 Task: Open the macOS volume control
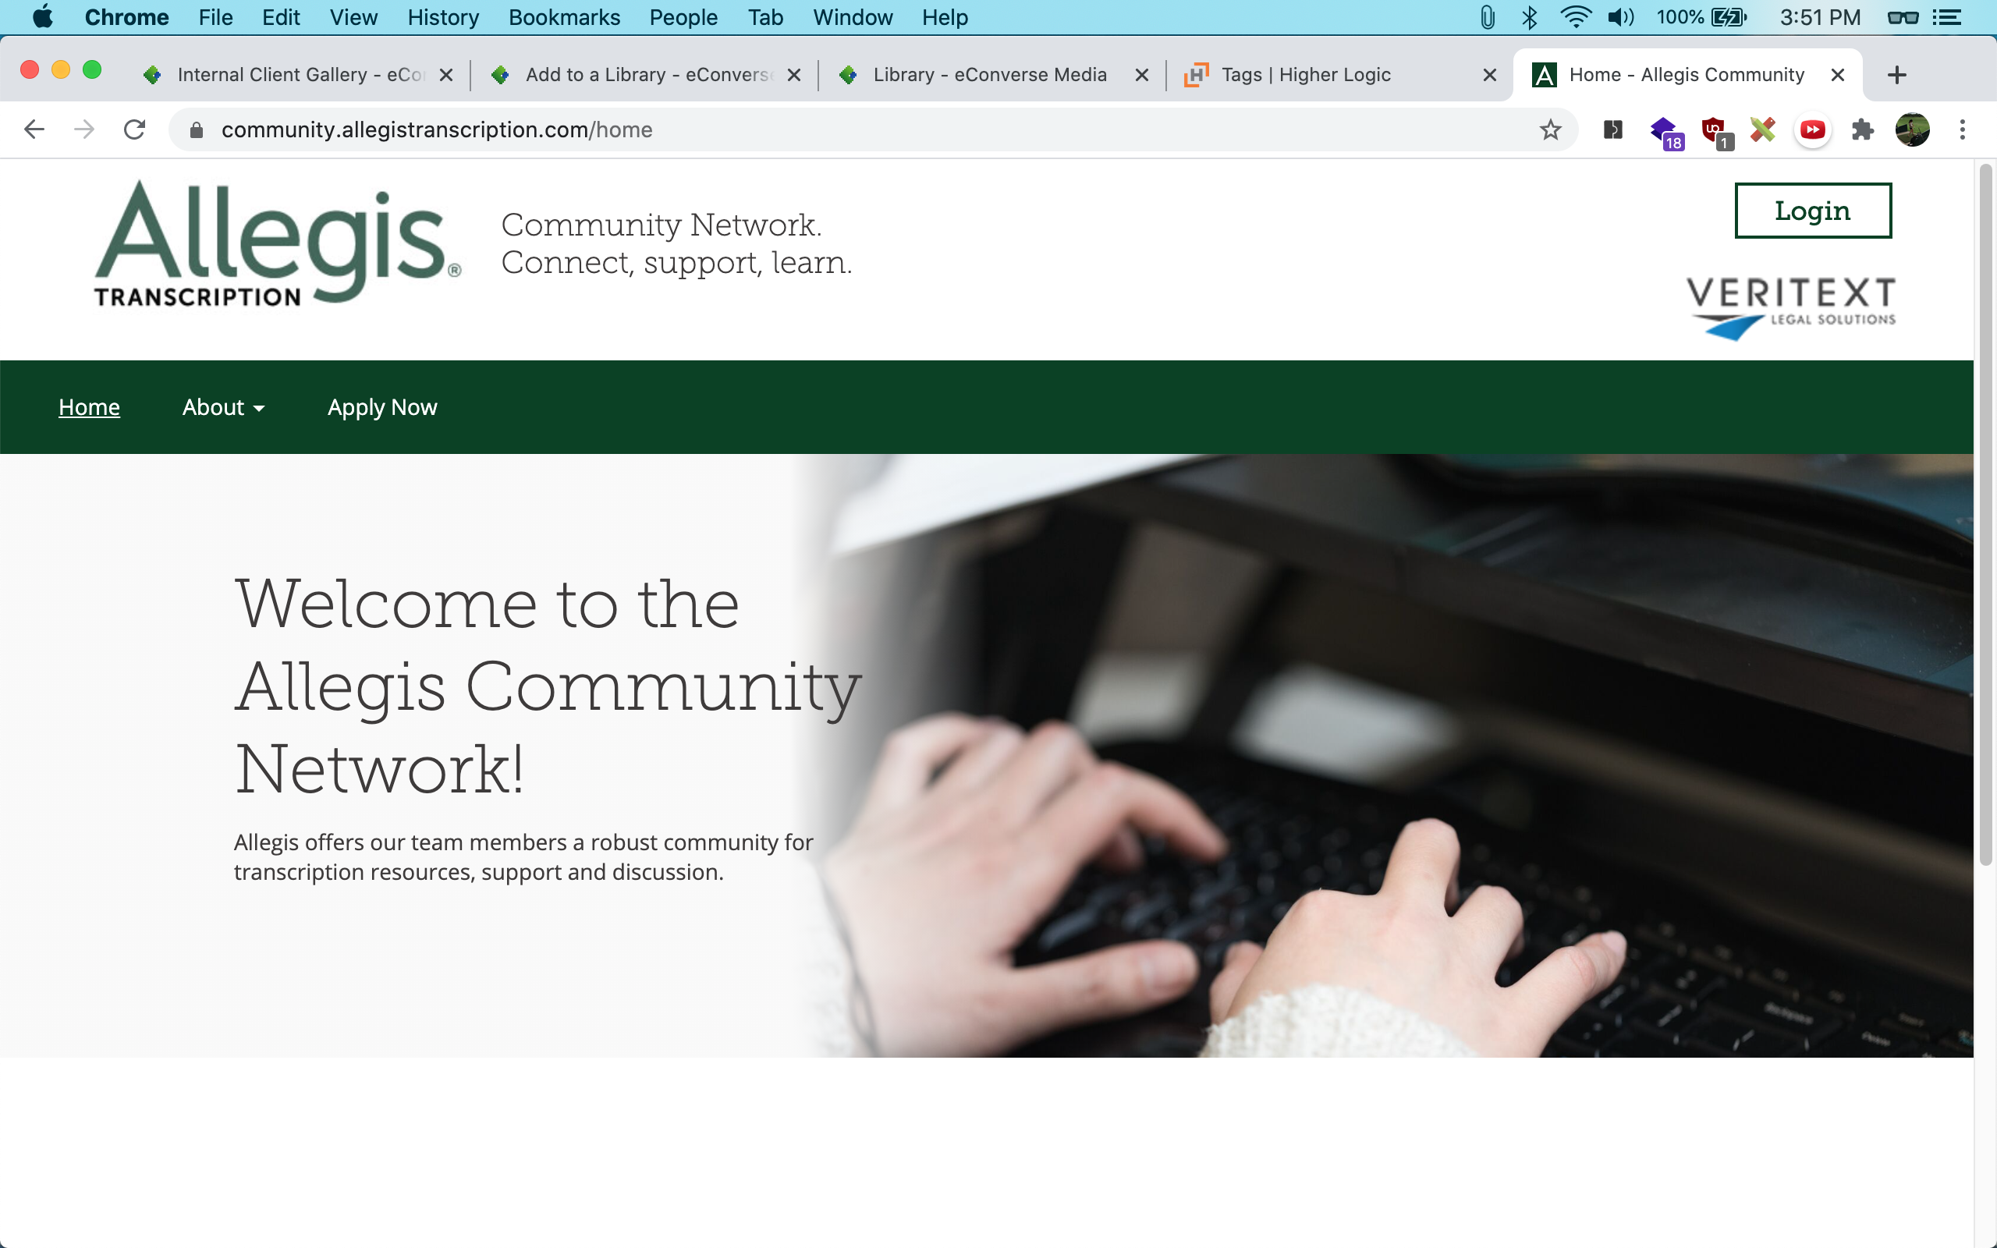tap(1620, 17)
